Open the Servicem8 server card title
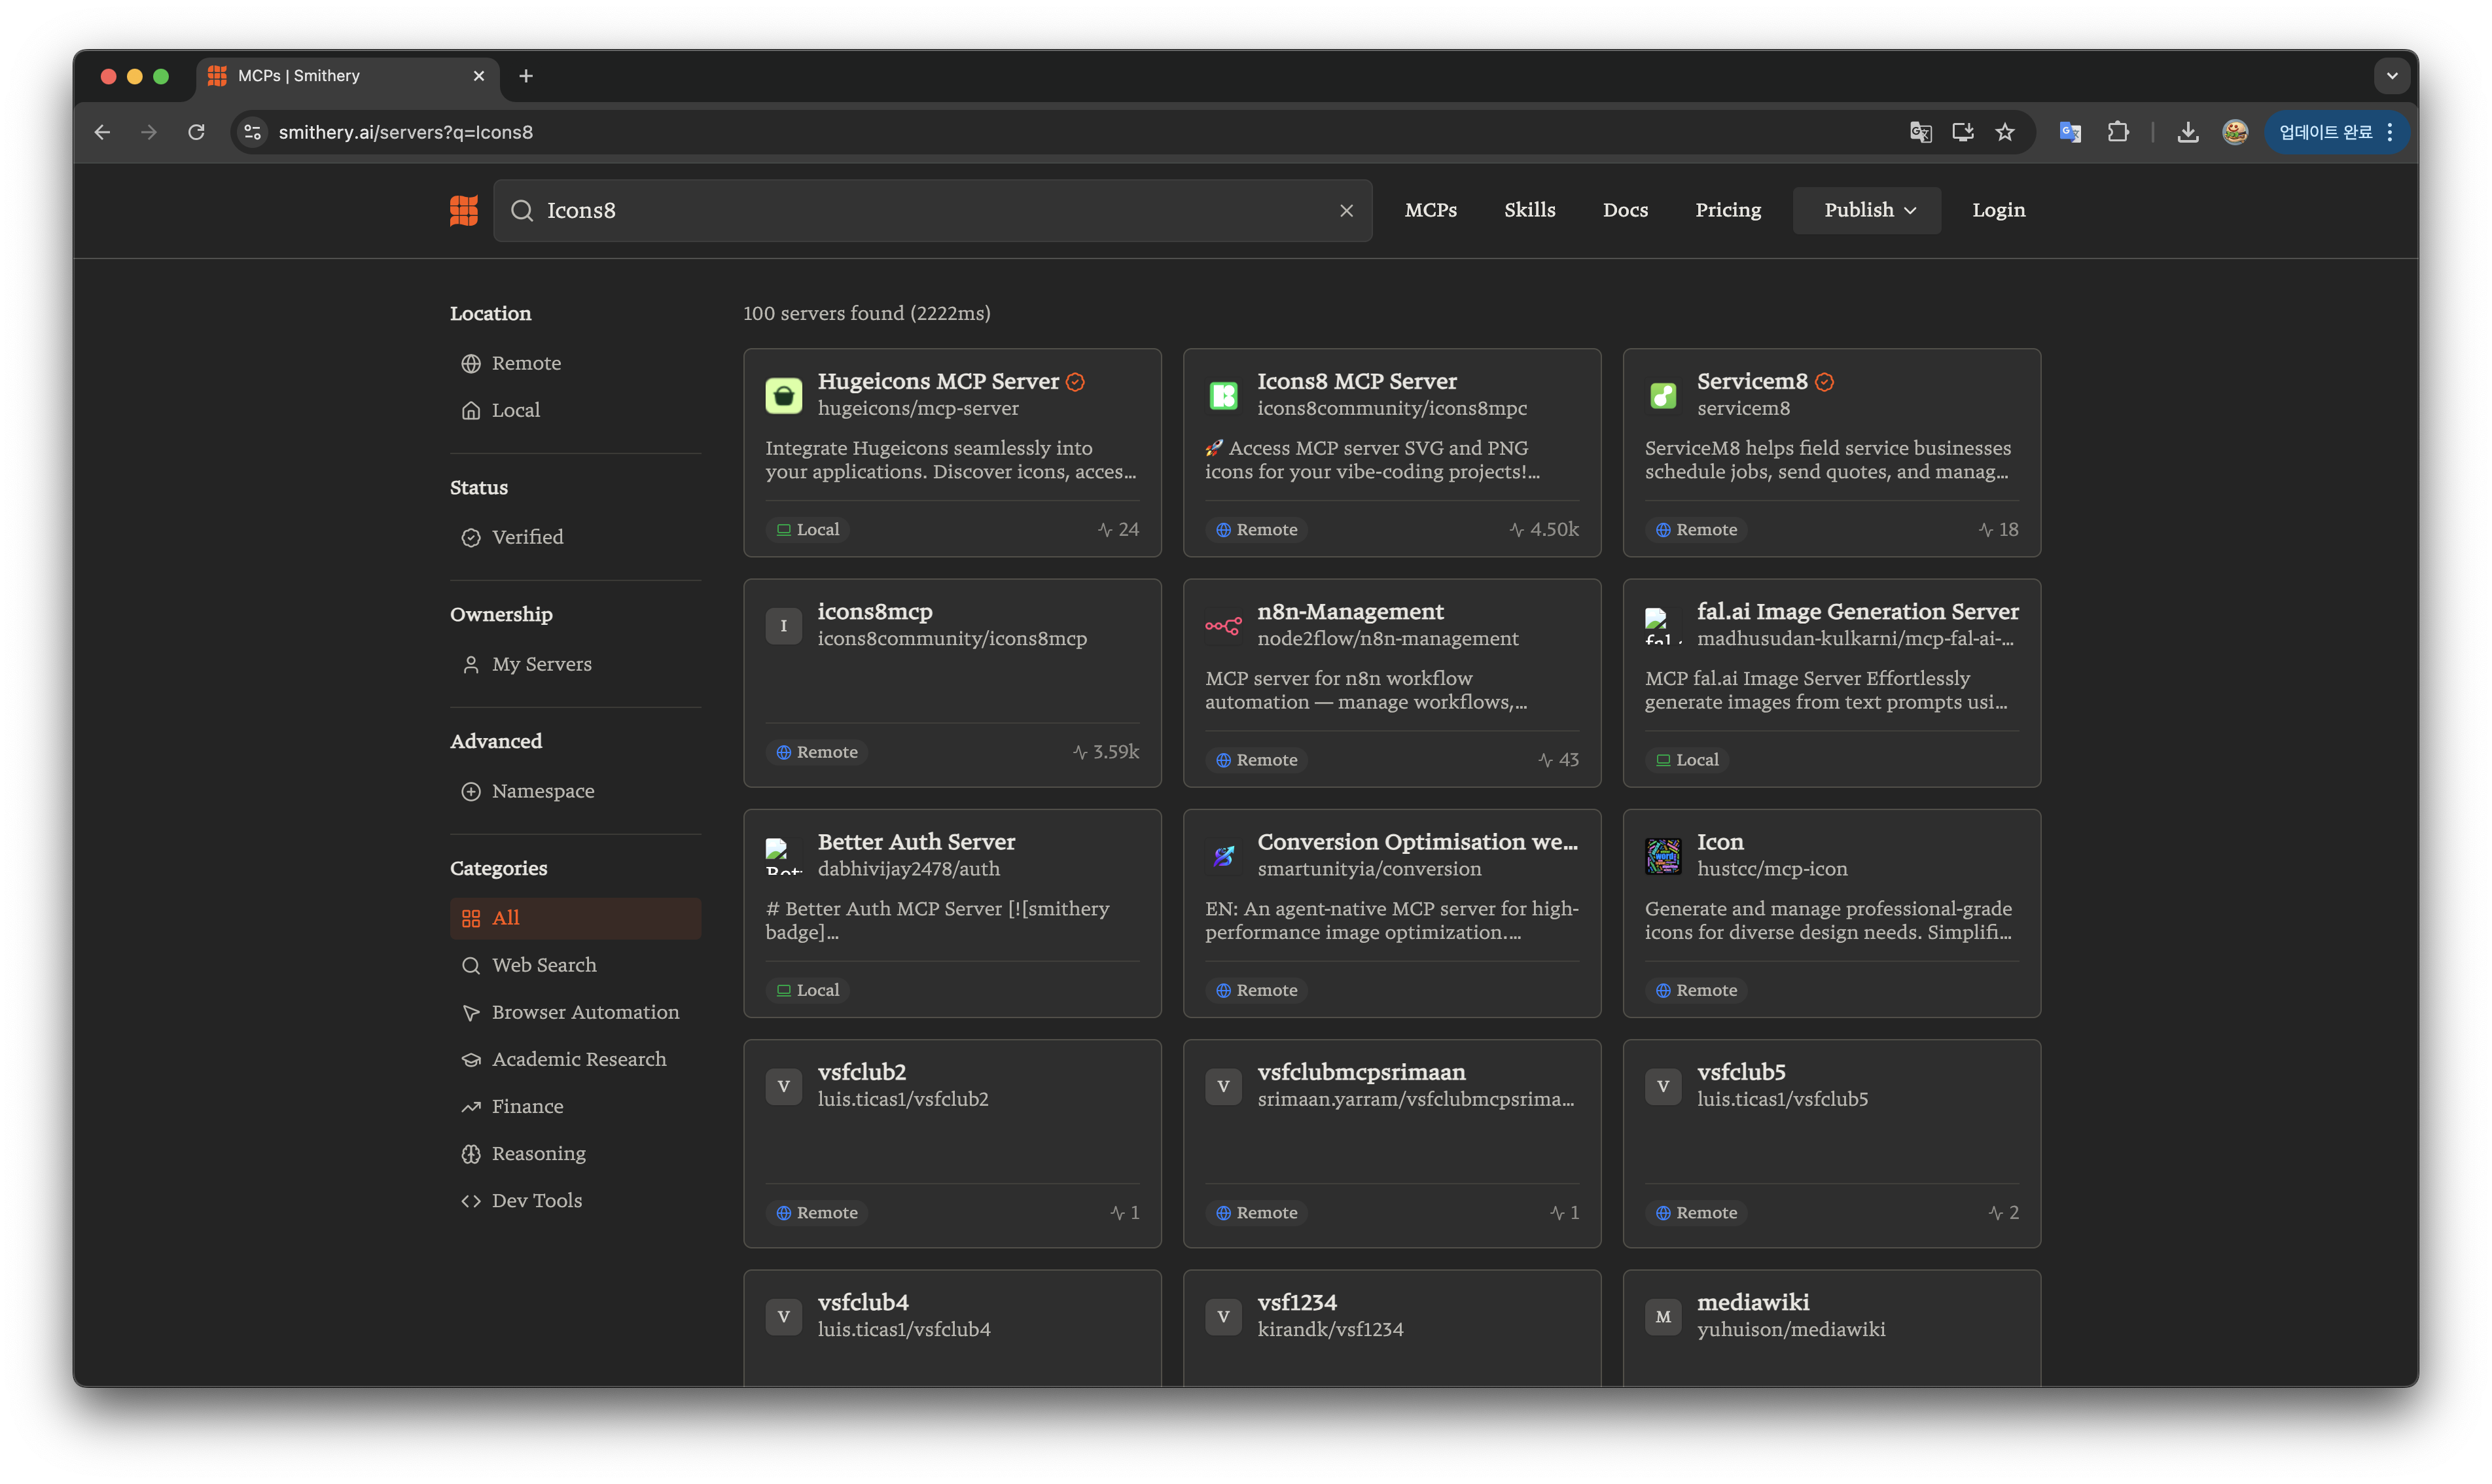Screen dimensions: 2492x1484 (1751, 381)
